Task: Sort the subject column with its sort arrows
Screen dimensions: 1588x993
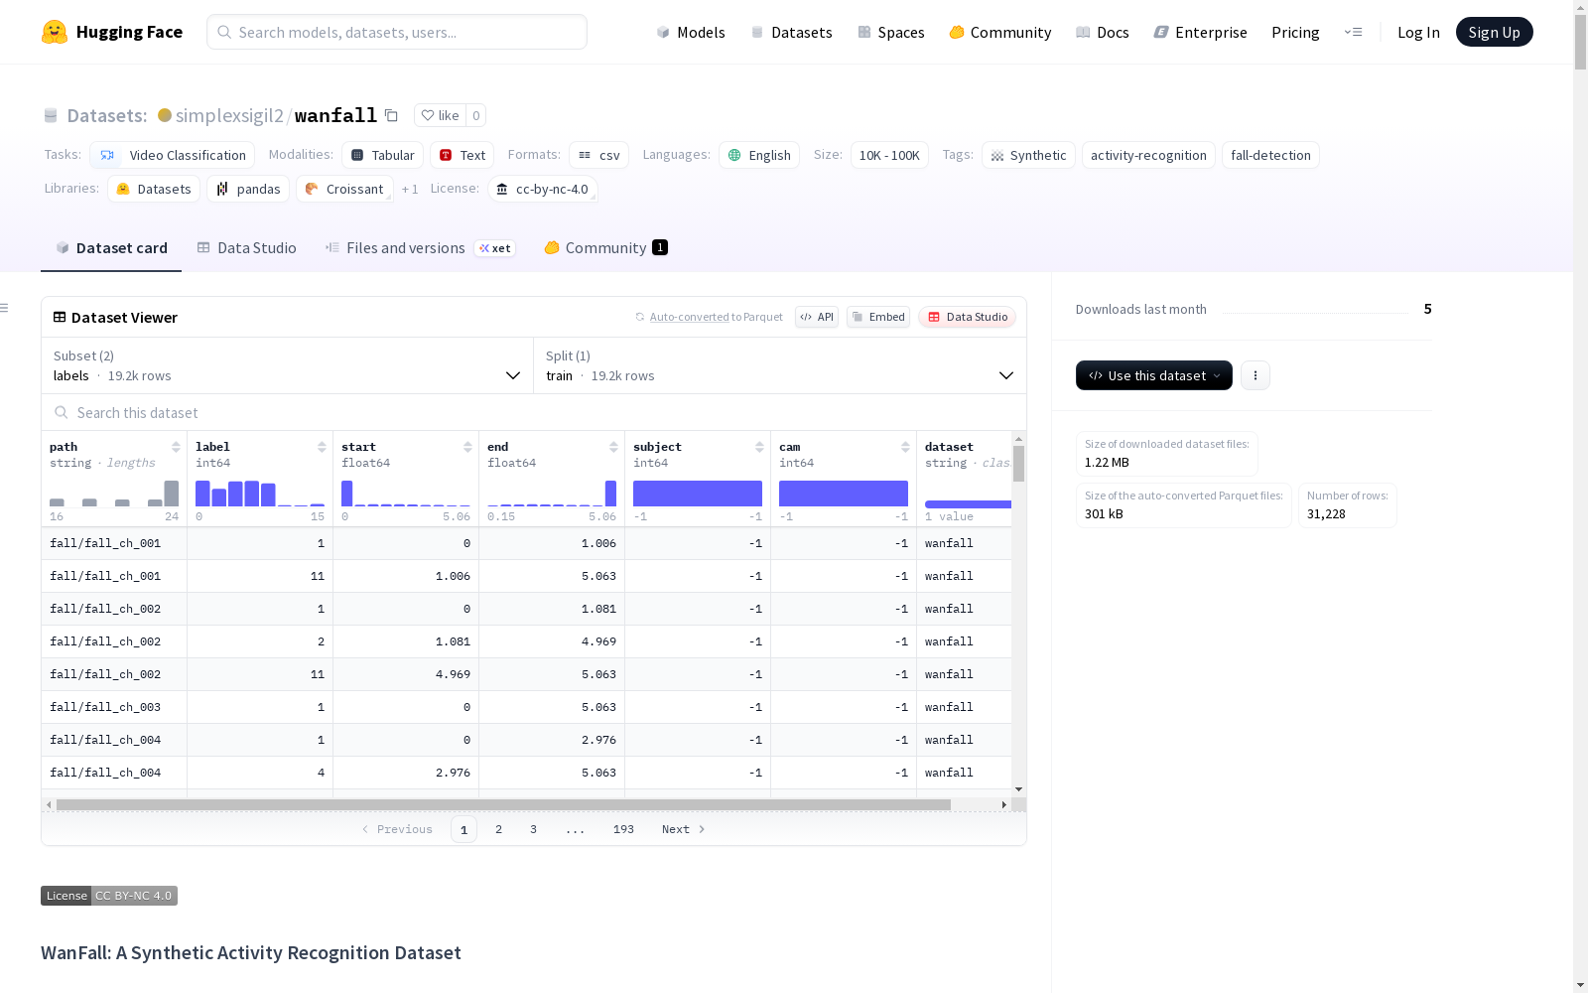Action: (759, 447)
